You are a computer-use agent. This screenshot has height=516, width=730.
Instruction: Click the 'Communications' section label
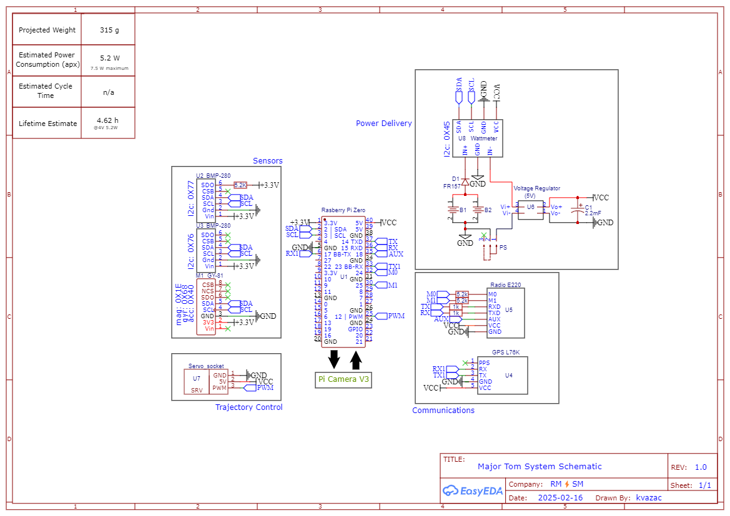[443, 411]
